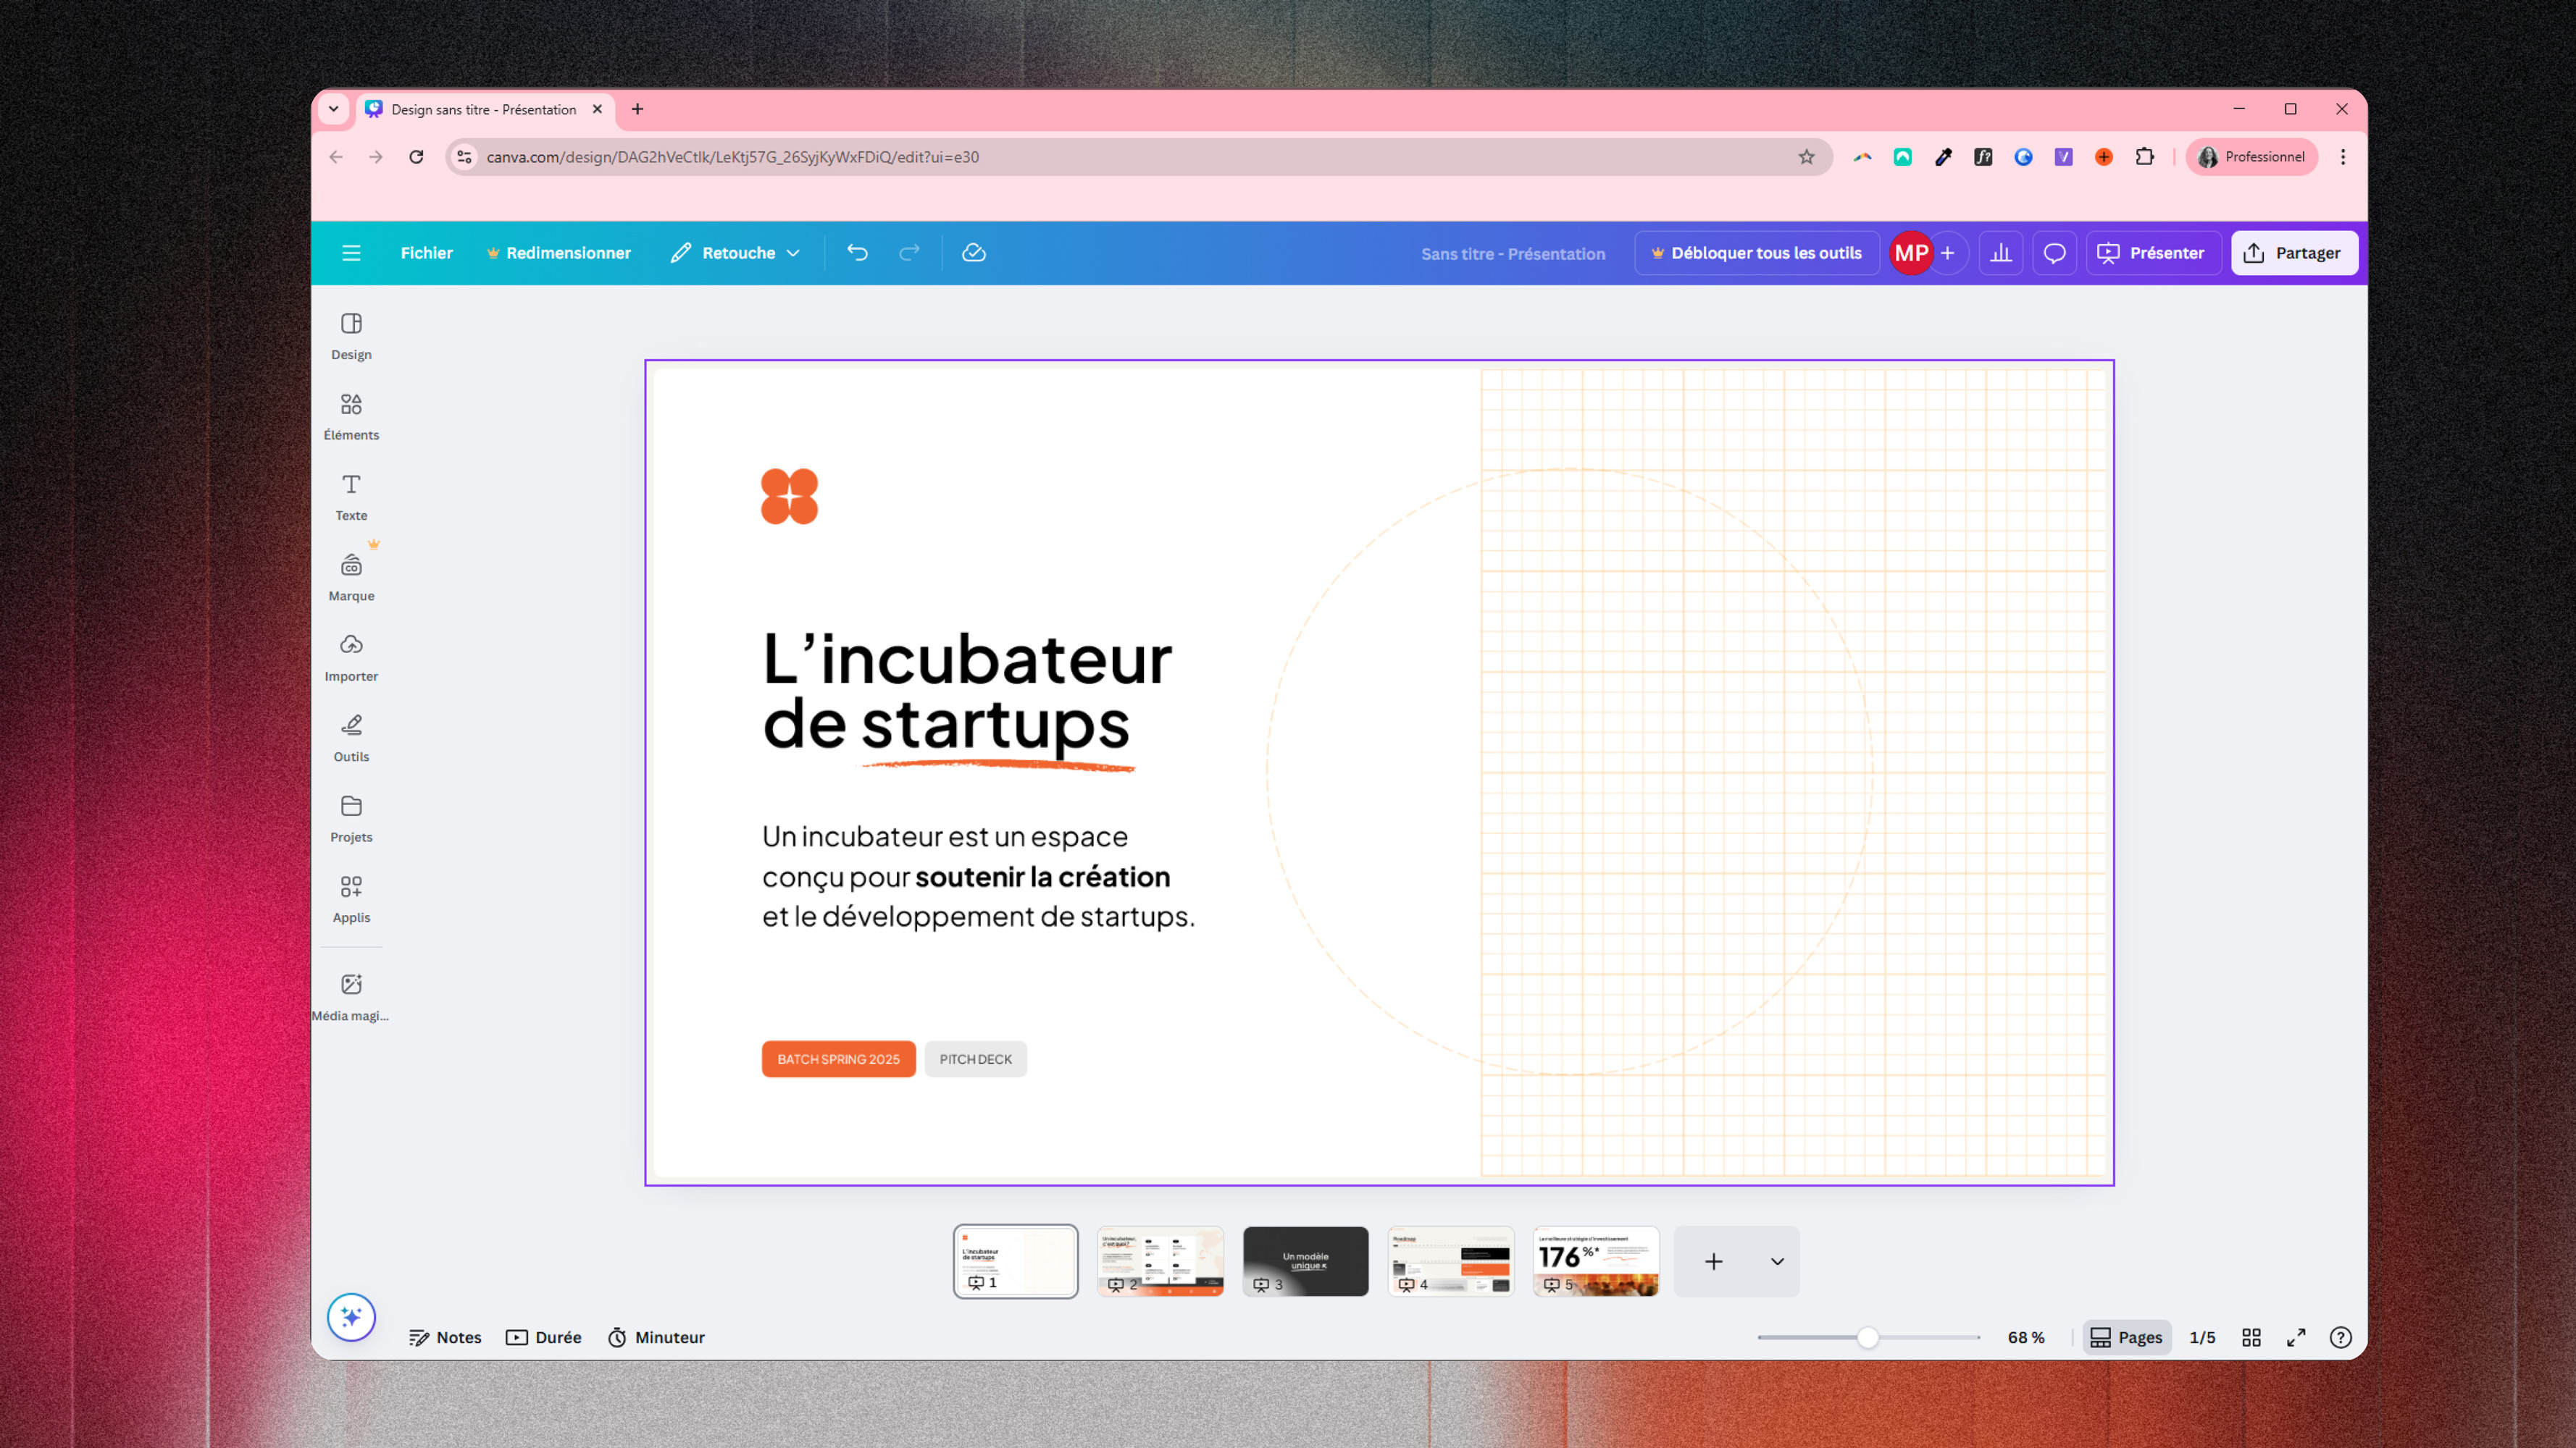Click the redo arrow in top toolbar
The height and width of the screenshot is (1448, 2576).
909,253
